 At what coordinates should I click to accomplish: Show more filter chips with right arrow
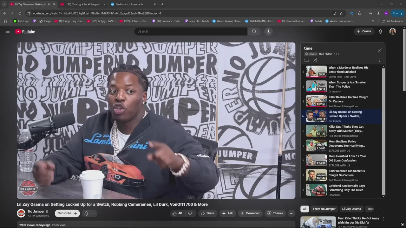point(380,209)
